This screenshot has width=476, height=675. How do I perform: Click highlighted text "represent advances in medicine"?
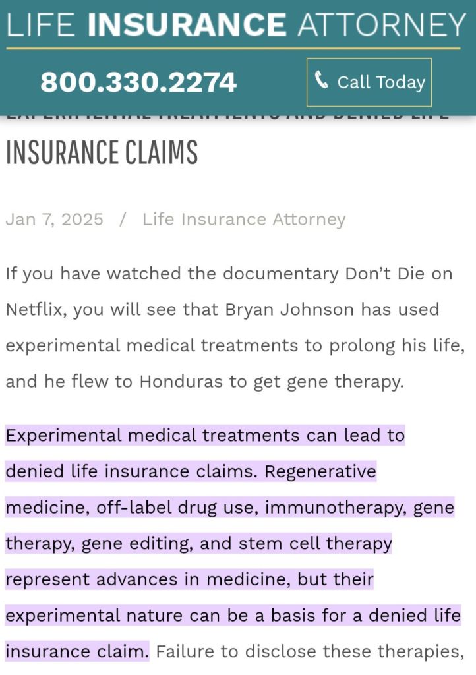click(x=148, y=580)
